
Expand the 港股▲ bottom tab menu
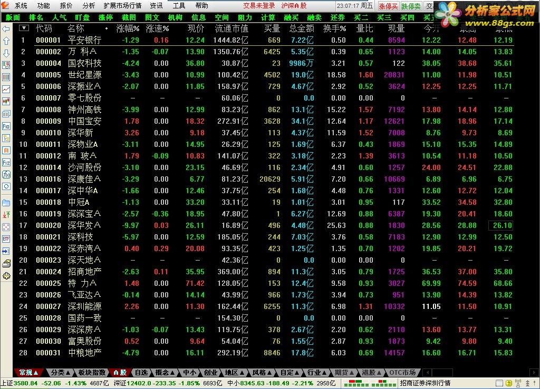(371, 373)
